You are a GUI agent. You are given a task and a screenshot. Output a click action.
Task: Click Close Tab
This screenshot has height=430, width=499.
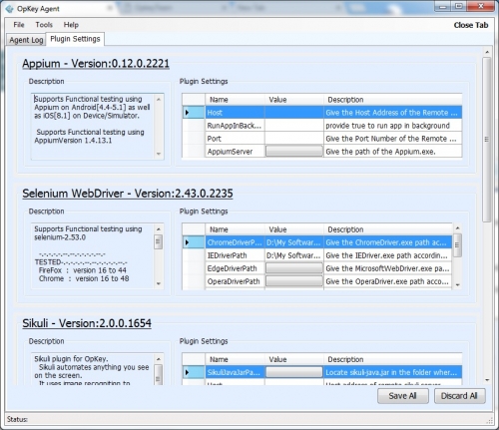tap(471, 25)
